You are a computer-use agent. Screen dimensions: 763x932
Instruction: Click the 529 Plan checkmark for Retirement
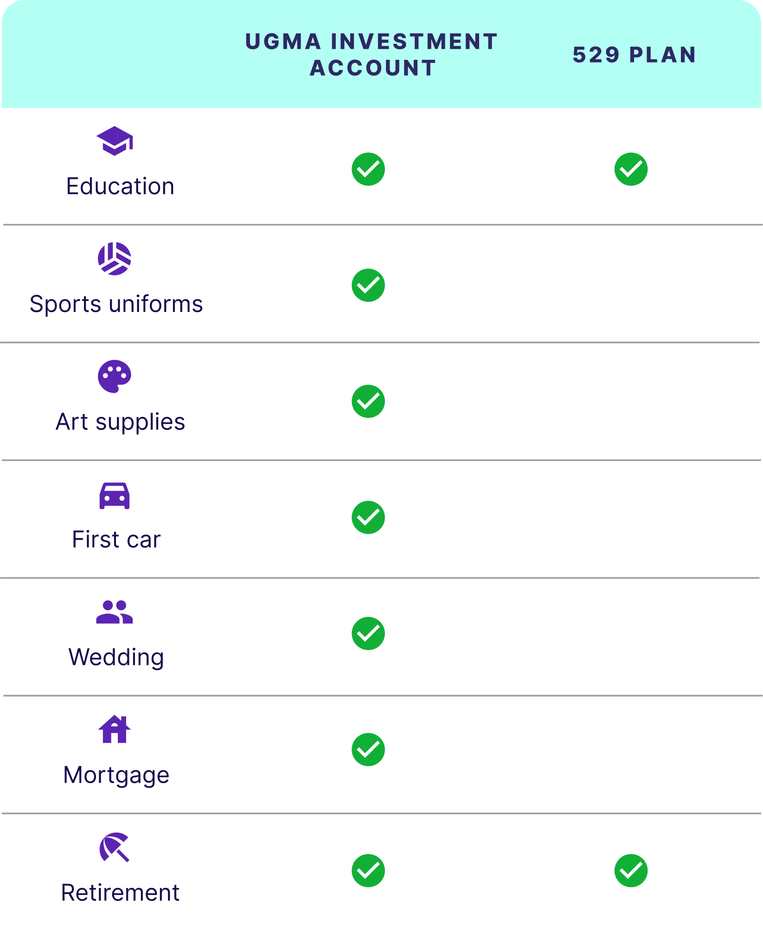pyautogui.click(x=631, y=871)
